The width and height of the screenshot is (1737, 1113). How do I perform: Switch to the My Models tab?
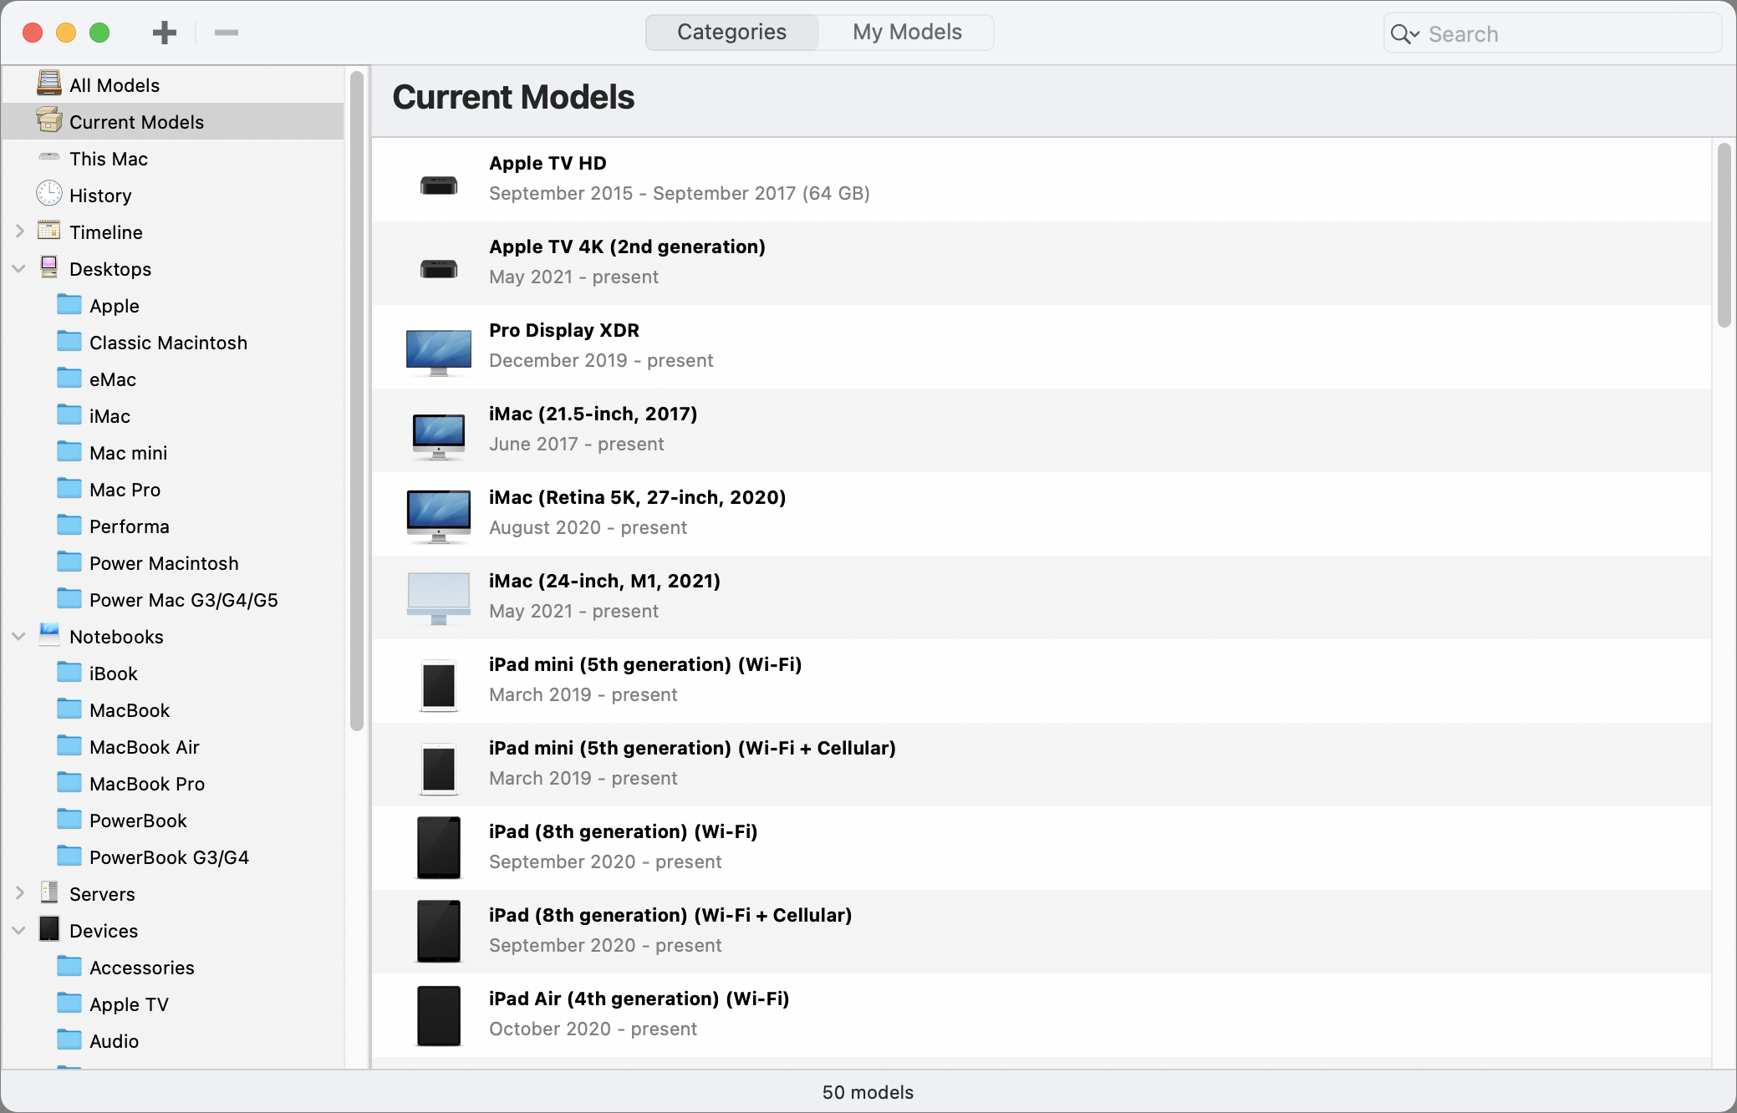pyautogui.click(x=907, y=32)
